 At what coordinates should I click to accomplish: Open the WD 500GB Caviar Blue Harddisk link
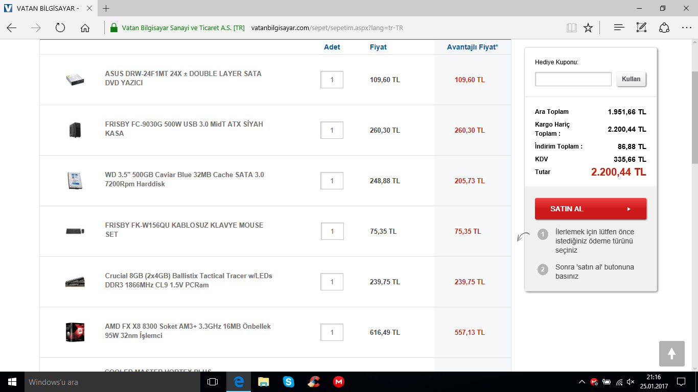click(x=184, y=179)
